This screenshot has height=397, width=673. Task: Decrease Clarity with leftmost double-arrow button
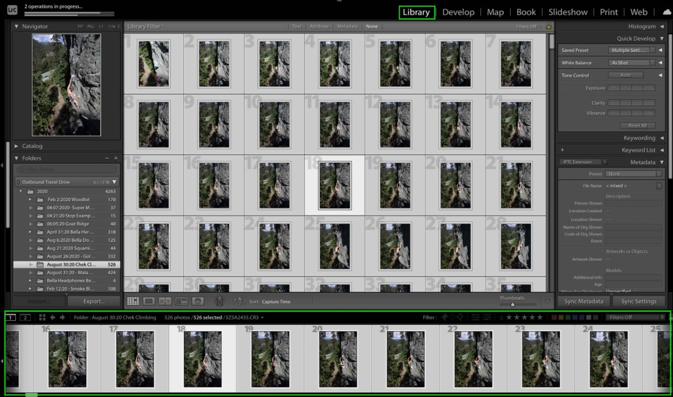coord(614,103)
